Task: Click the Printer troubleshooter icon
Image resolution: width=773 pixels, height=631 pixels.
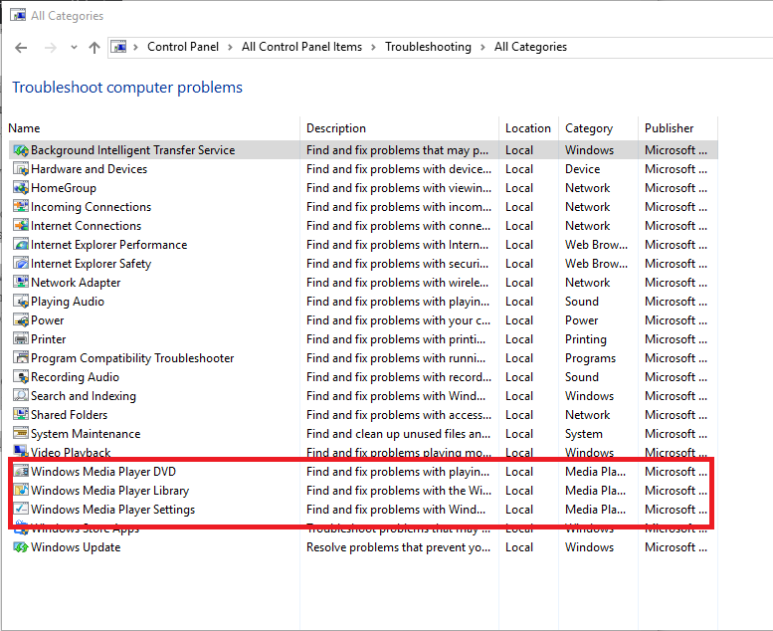Action: tap(21, 339)
